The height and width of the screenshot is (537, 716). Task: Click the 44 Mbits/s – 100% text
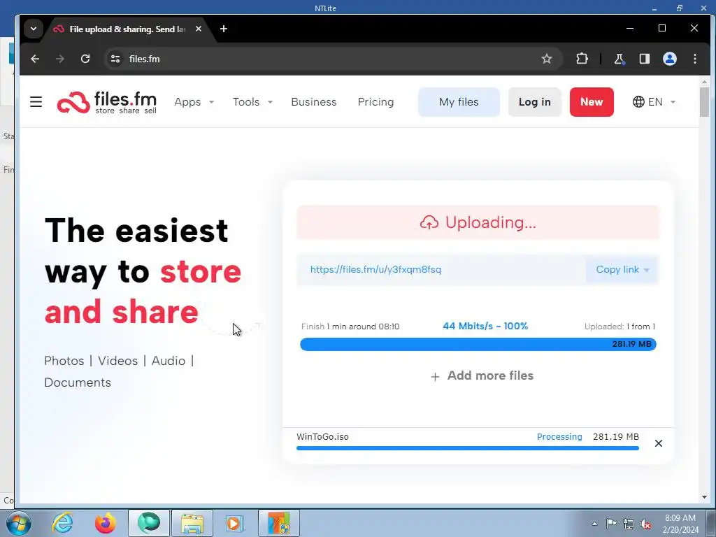(485, 326)
